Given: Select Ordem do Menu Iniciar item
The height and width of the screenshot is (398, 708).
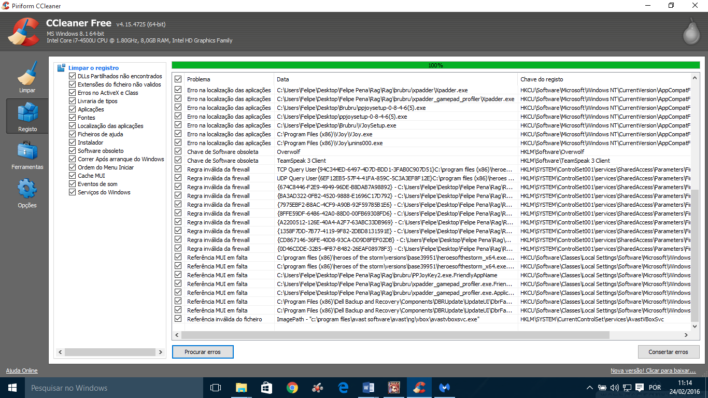Looking at the screenshot, I should coord(106,167).
